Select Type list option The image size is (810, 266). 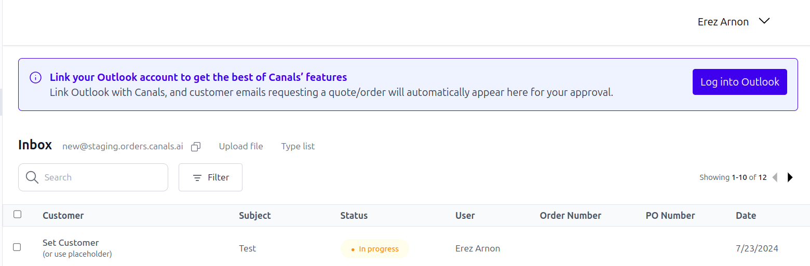[298, 146]
